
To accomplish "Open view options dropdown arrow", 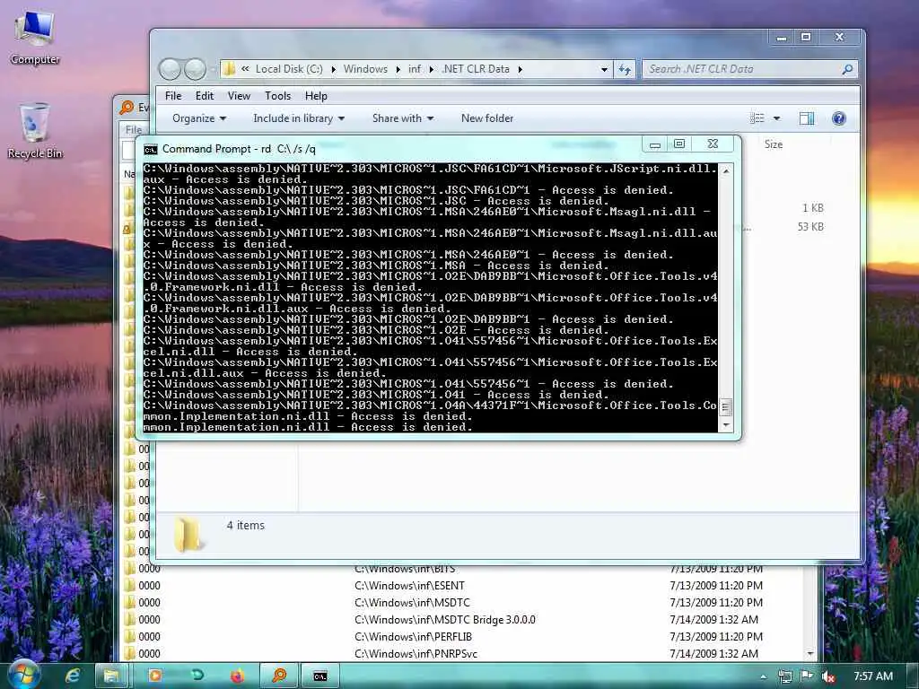I will pyautogui.click(x=776, y=118).
